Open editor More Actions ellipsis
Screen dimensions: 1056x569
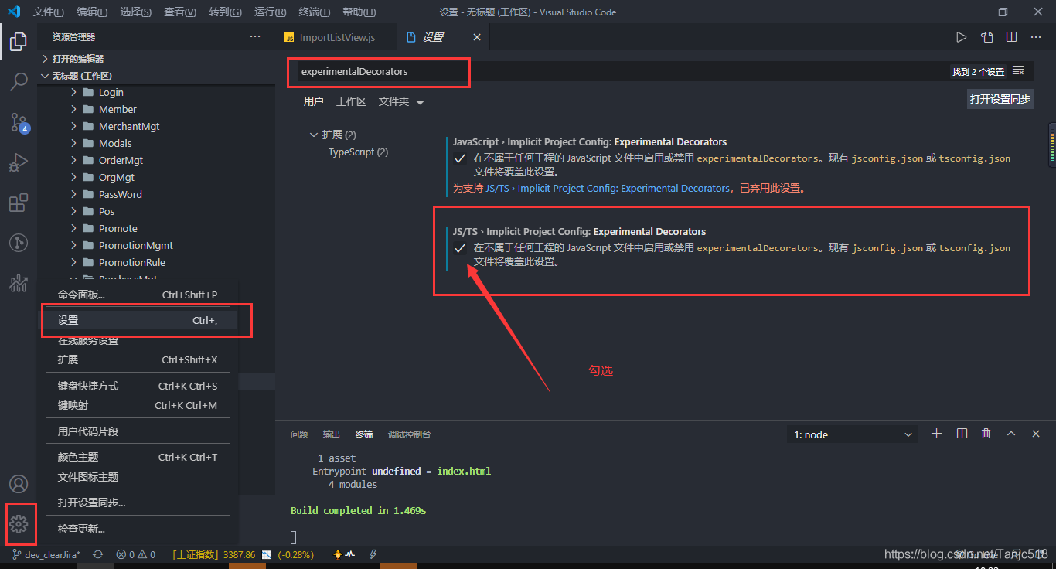tap(1036, 37)
